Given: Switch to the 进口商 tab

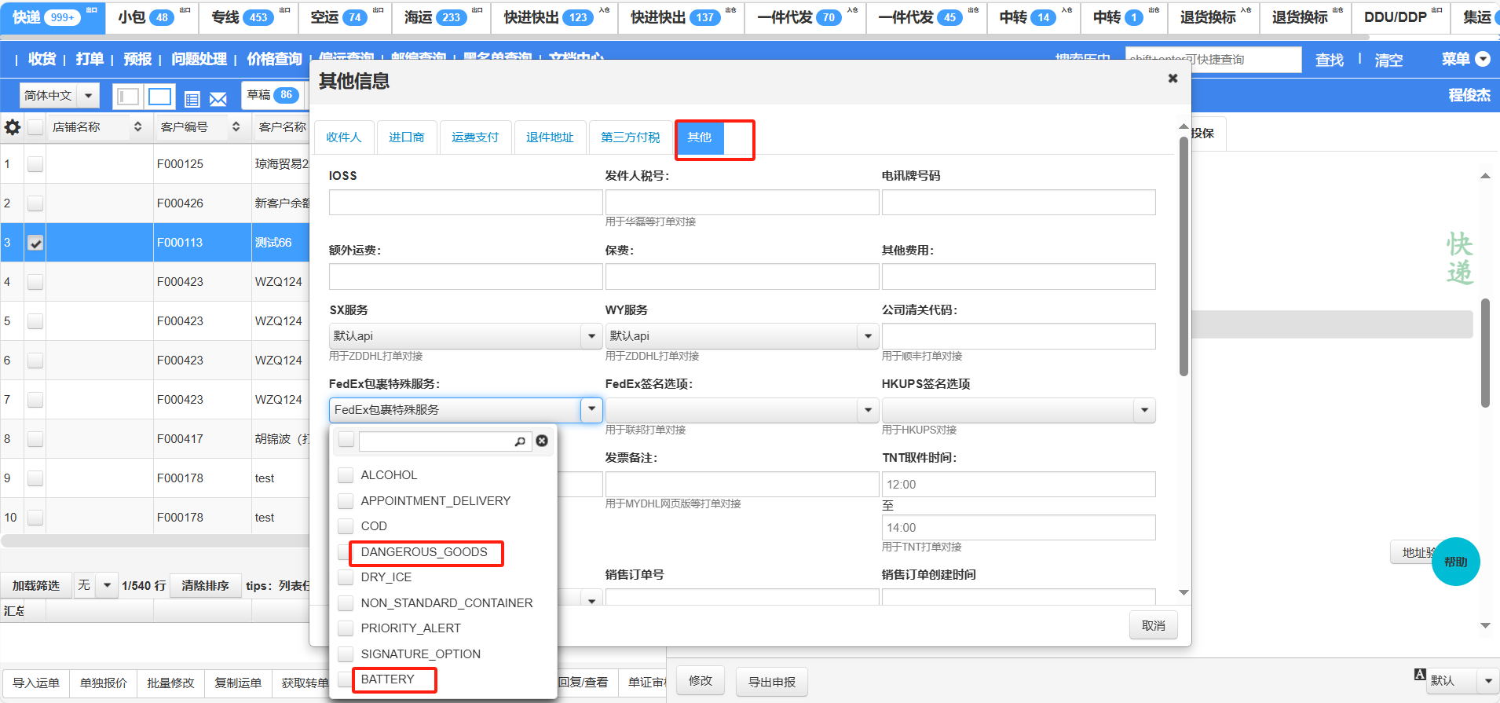Looking at the screenshot, I should (x=407, y=137).
